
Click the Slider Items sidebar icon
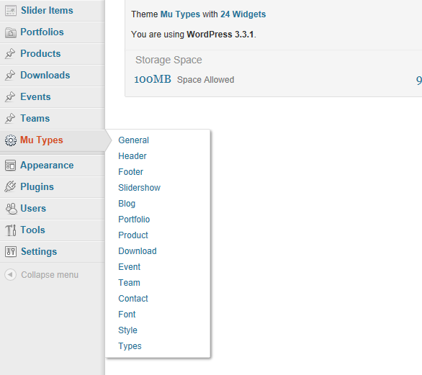pos(11,11)
